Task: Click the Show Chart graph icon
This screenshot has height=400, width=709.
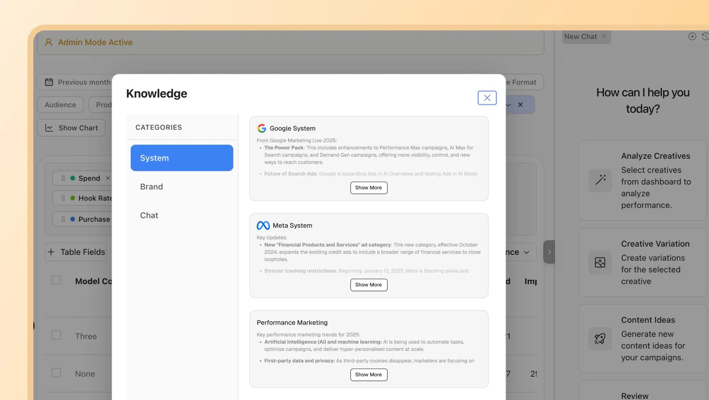Action: 49,128
